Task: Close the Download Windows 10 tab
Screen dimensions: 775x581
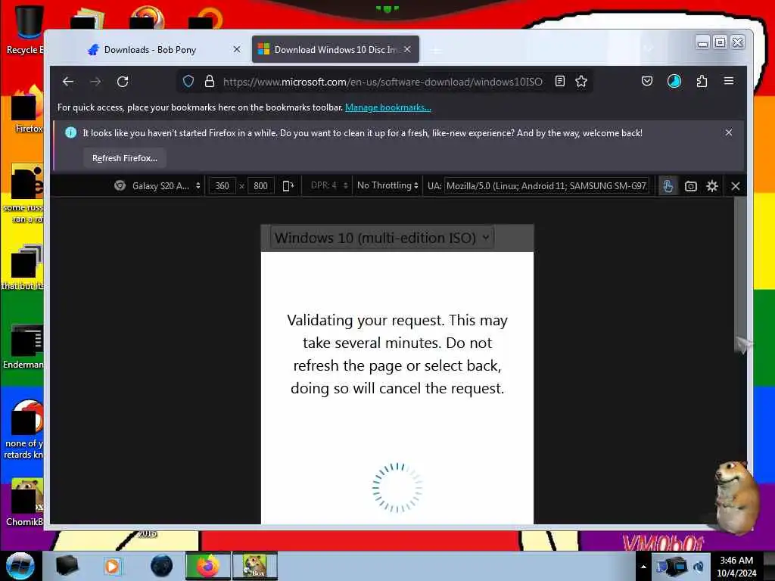Action: tap(407, 49)
